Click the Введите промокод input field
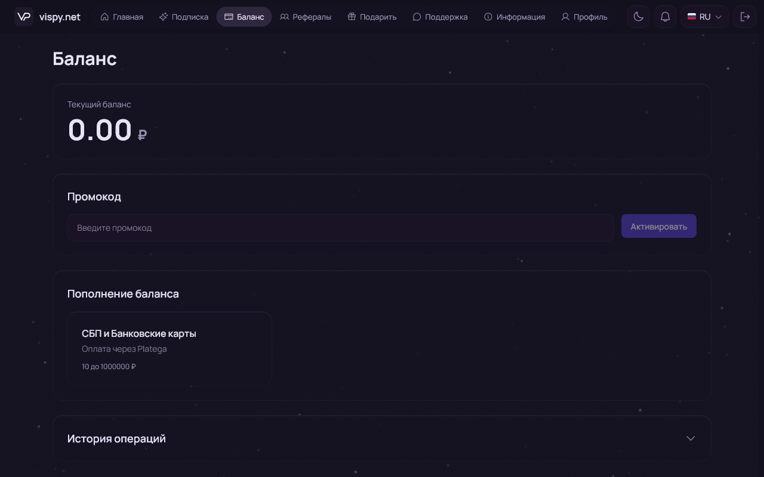764x477 pixels. tap(341, 228)
